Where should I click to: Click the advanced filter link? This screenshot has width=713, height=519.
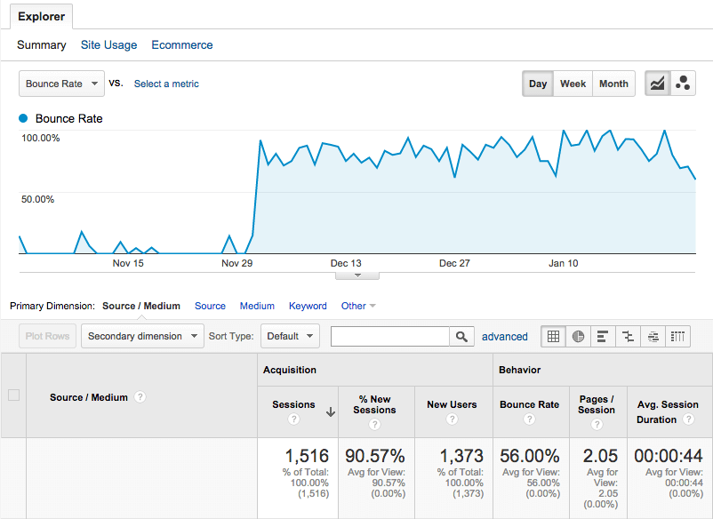point(505,337)
